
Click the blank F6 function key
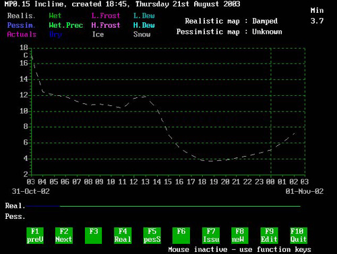[x=181, y=235]
